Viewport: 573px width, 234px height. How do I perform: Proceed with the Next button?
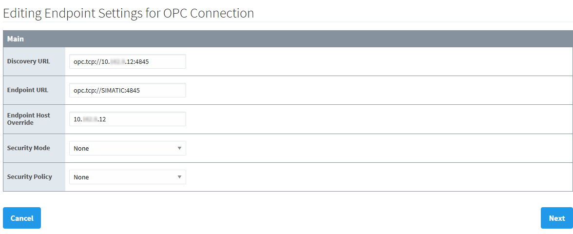click(x=556, y=218)
